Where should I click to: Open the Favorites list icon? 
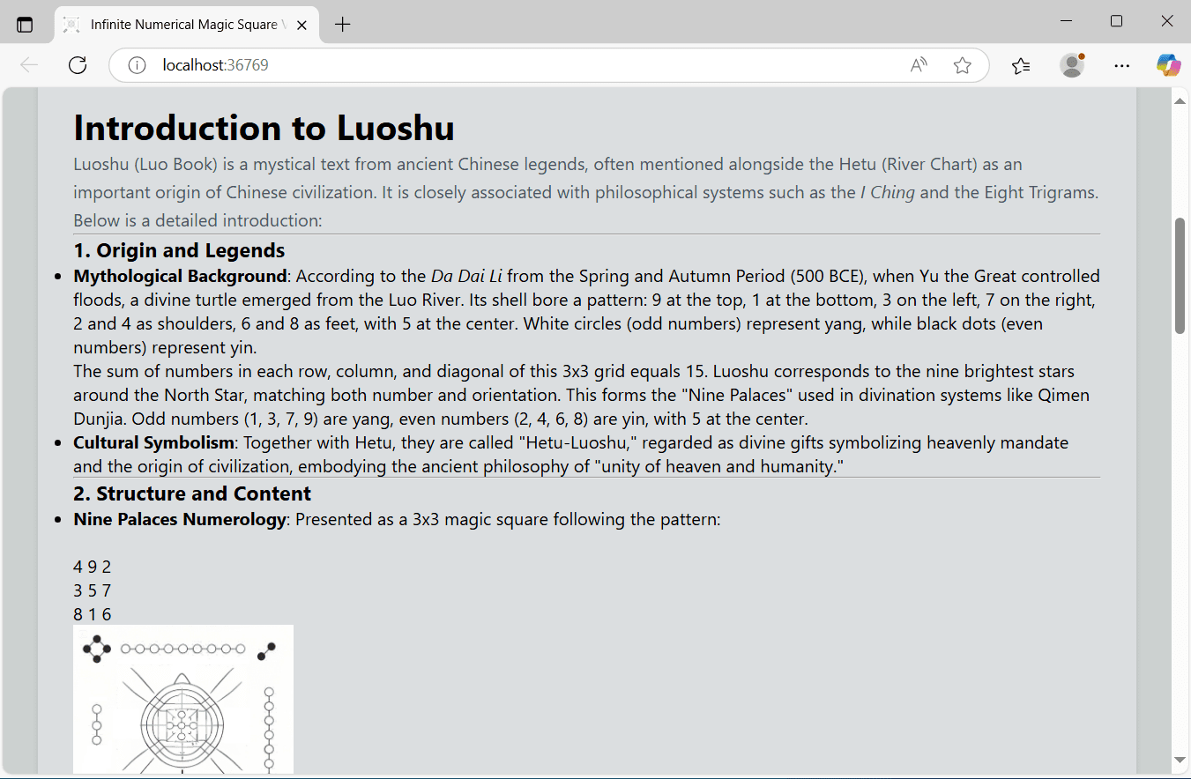tap(1021, 65)
